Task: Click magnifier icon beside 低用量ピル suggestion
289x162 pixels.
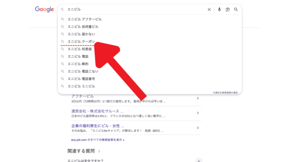Action: 62,27
